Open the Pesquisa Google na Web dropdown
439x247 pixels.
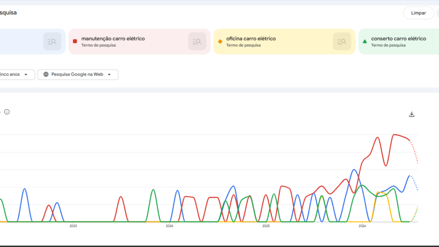pyautogui.click(x=78, y=75)
